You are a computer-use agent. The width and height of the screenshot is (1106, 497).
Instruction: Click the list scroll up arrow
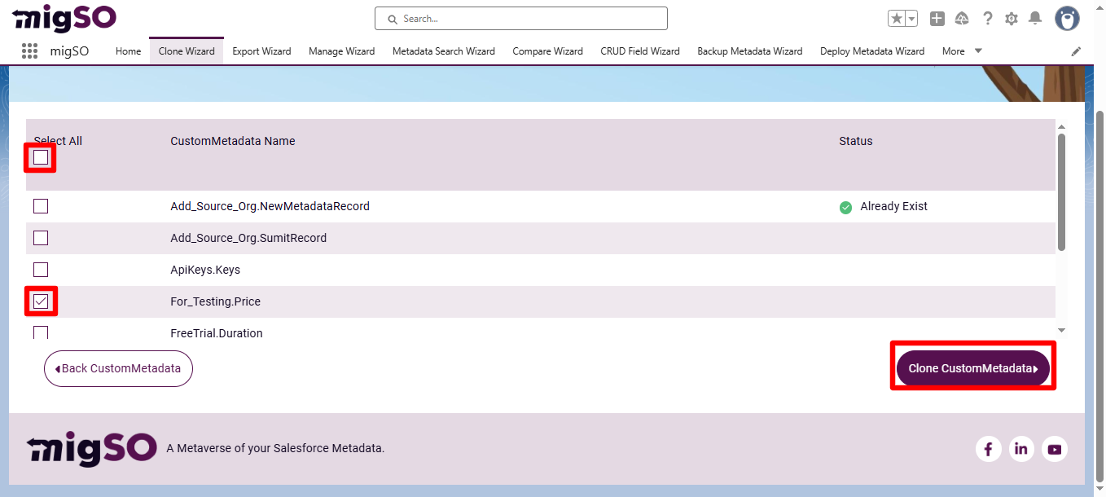1061,126
